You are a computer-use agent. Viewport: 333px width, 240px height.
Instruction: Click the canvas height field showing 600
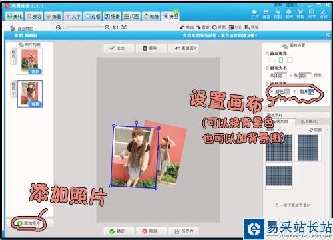[305, 76]
